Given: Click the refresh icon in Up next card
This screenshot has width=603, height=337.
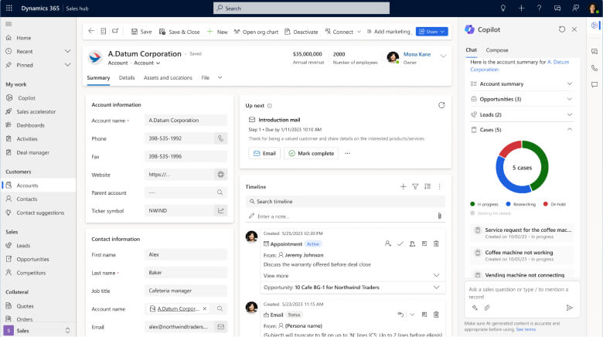Looking at the screenshot, I should 441,105.
